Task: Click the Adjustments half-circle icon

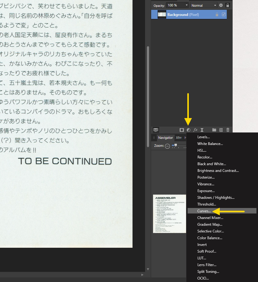Action: click(x=189, y=130)
